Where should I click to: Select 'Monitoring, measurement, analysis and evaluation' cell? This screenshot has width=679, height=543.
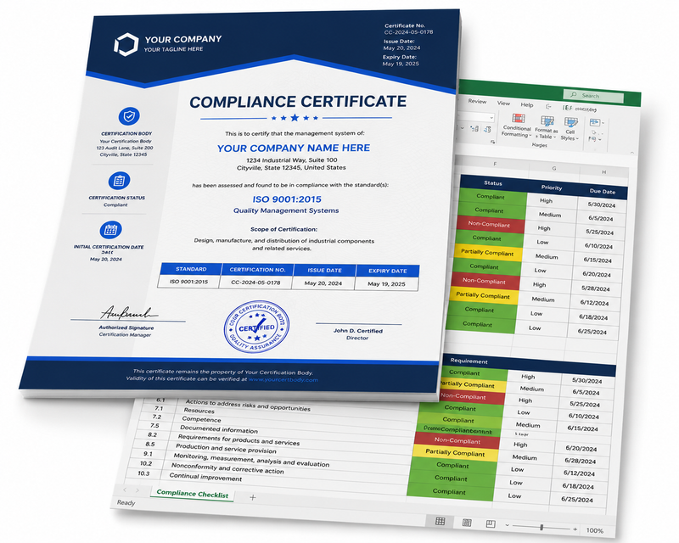click(x=251, y=460)
